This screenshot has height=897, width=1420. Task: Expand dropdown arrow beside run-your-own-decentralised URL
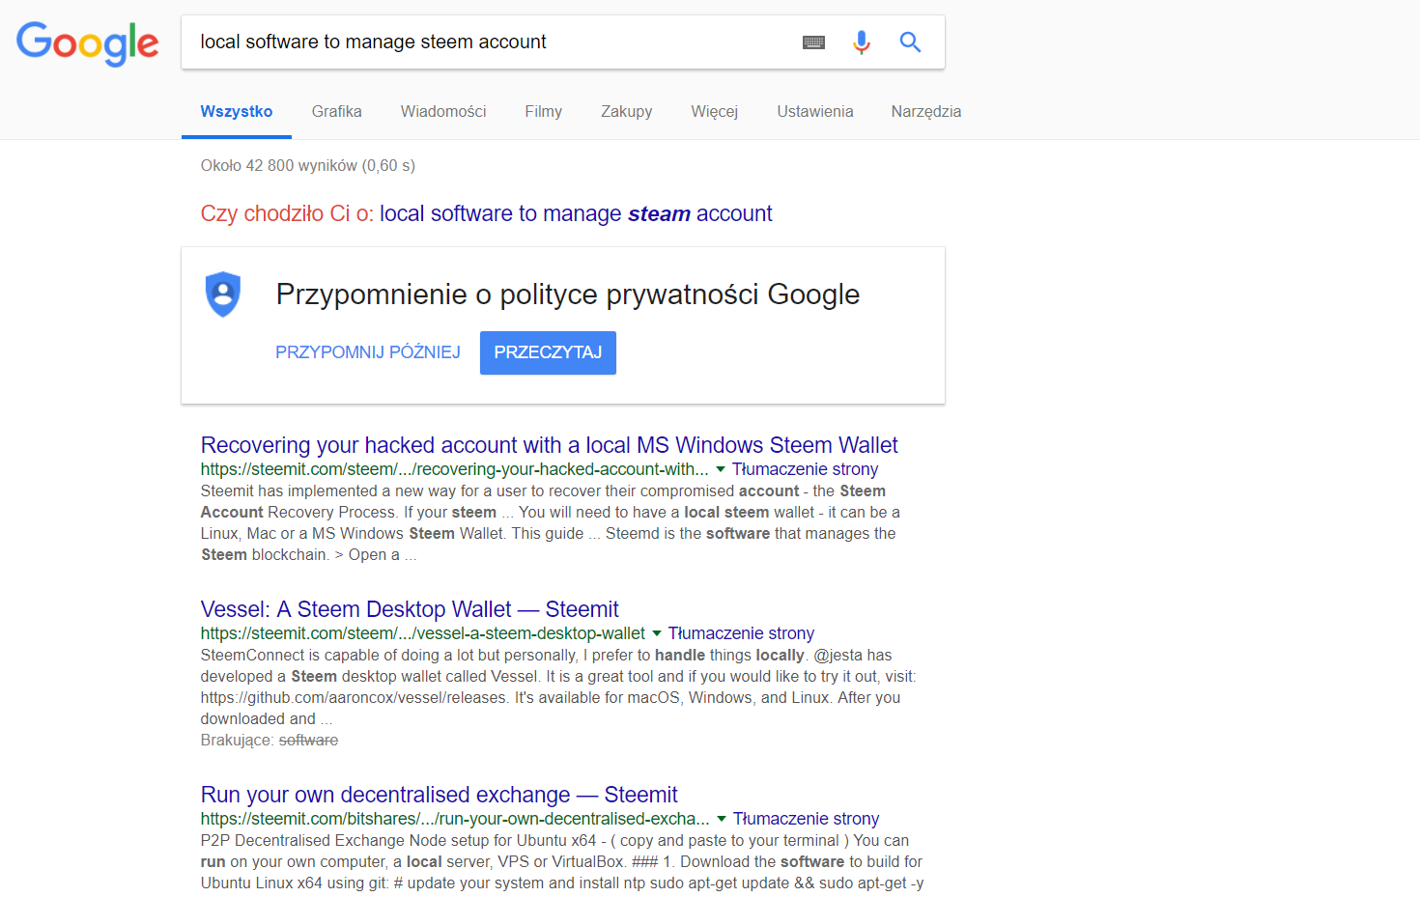[722, 819]
